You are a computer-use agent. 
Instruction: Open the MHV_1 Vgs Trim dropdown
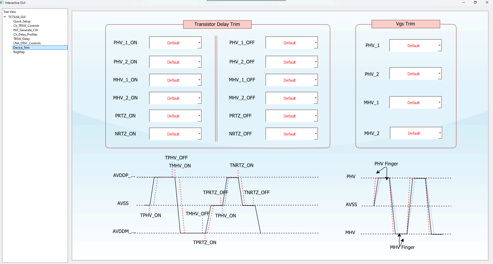point(415,102)
